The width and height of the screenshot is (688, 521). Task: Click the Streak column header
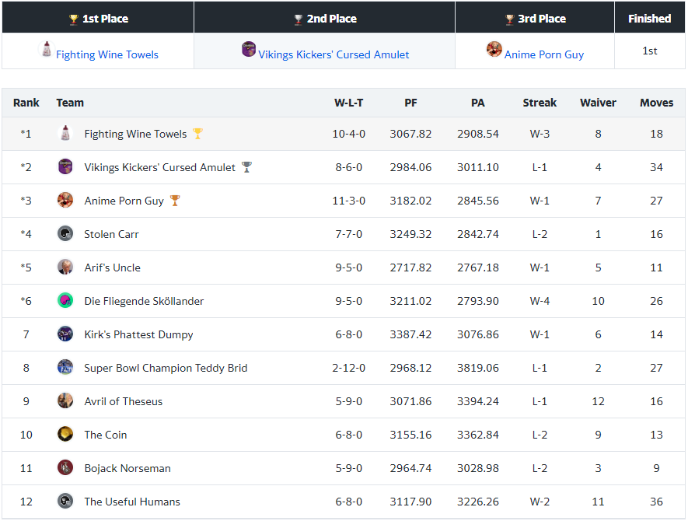click(x=540, y=103)
